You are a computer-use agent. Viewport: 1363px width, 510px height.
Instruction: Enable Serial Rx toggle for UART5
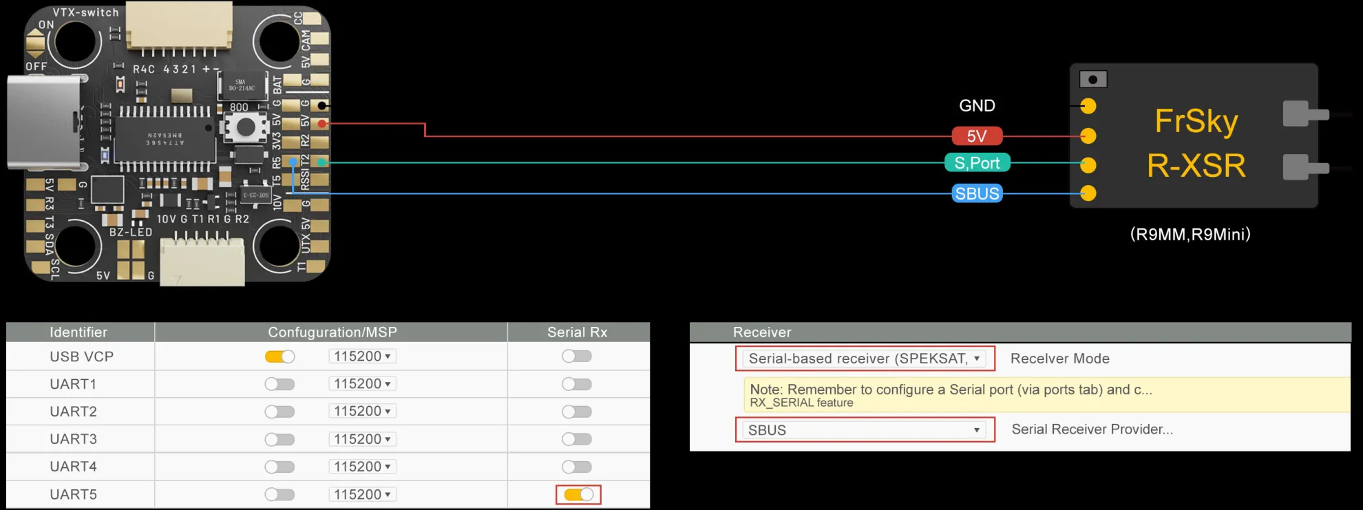click(578, 494)
